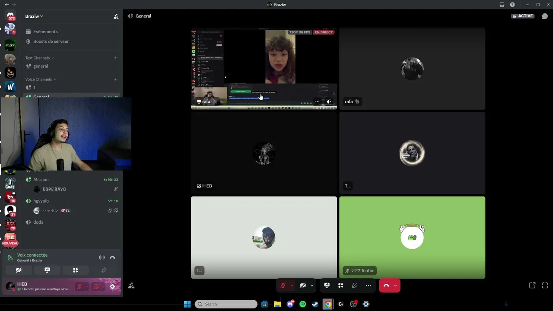Focus the green Toutou participant tile
The width and height of the screenshot is (553, 311).
(x=412, y=238)
